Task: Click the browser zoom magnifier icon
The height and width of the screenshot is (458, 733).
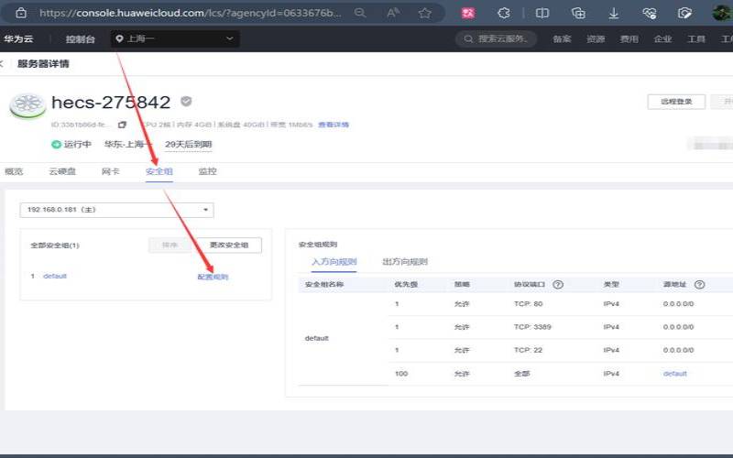Action: point(359,14)
